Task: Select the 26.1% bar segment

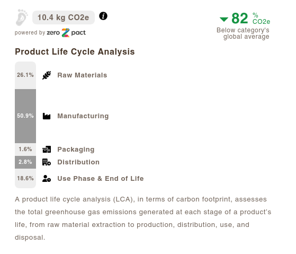Action: click(x=25, y=75)
